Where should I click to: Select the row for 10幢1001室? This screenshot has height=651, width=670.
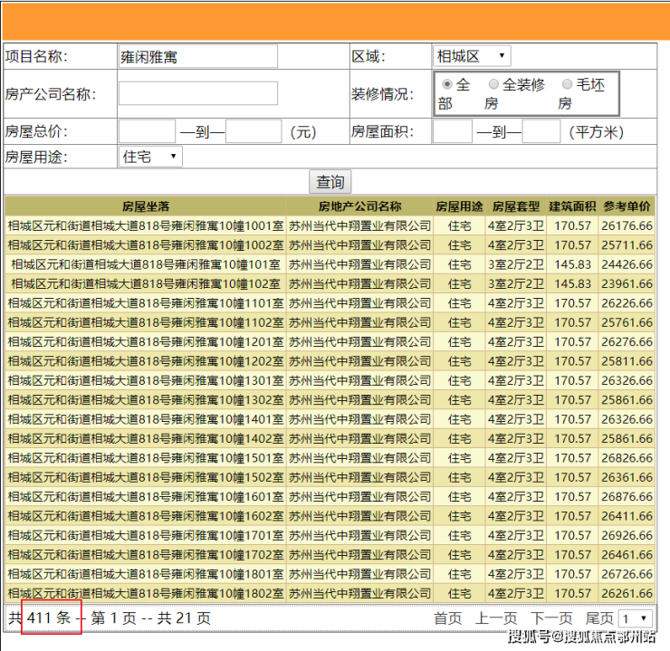click(146, 225)
